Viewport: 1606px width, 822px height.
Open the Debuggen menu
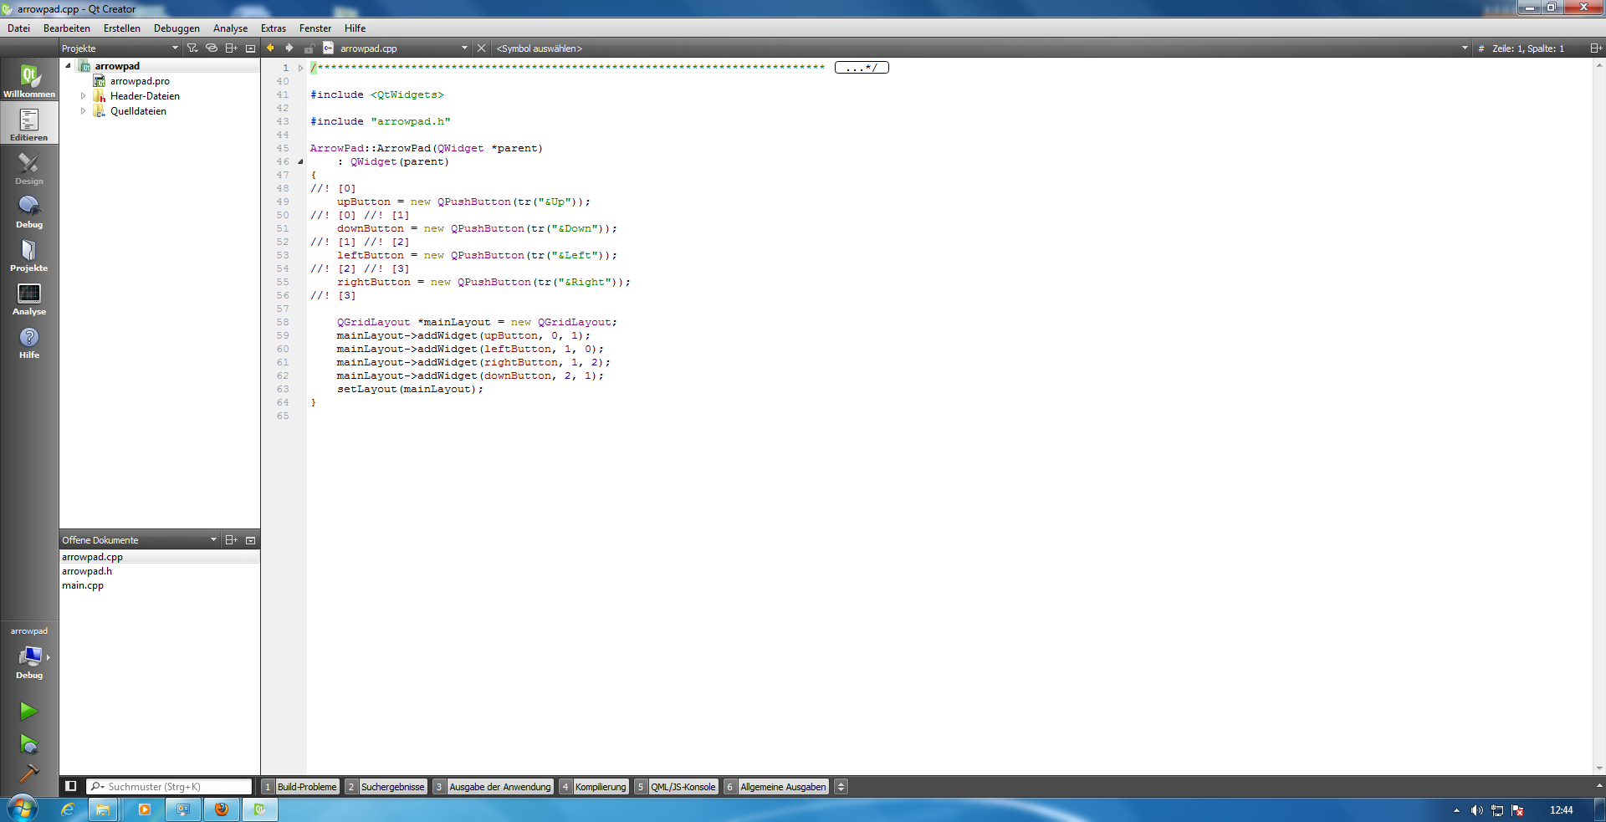(x=176, y=28)
